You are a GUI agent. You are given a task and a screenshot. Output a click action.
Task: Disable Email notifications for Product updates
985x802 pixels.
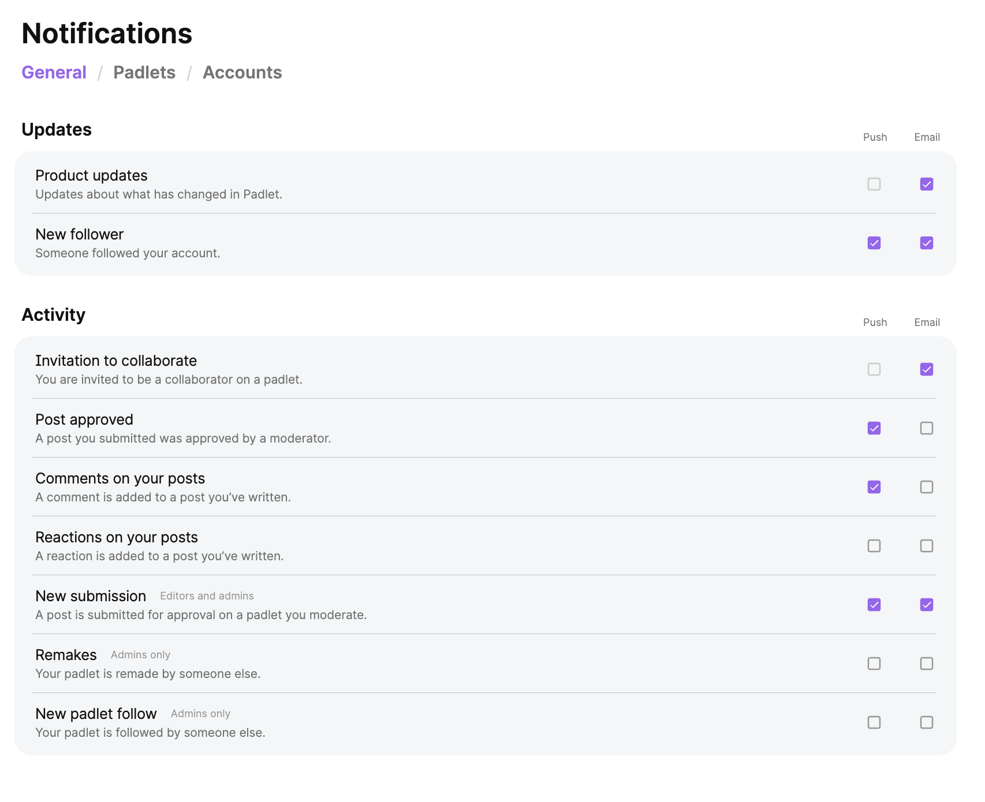[927, 184]
